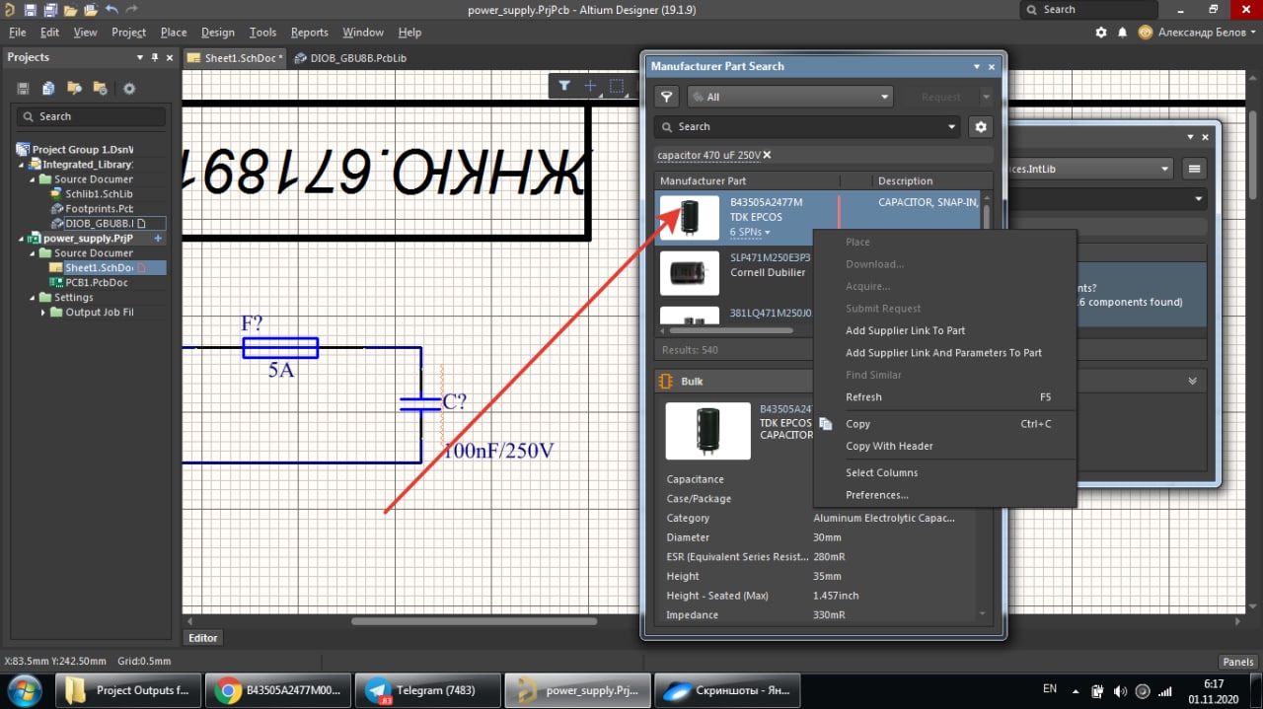
Task: Click the filter funnel in Manufacturer Part Search
Action: click(667, 97)
